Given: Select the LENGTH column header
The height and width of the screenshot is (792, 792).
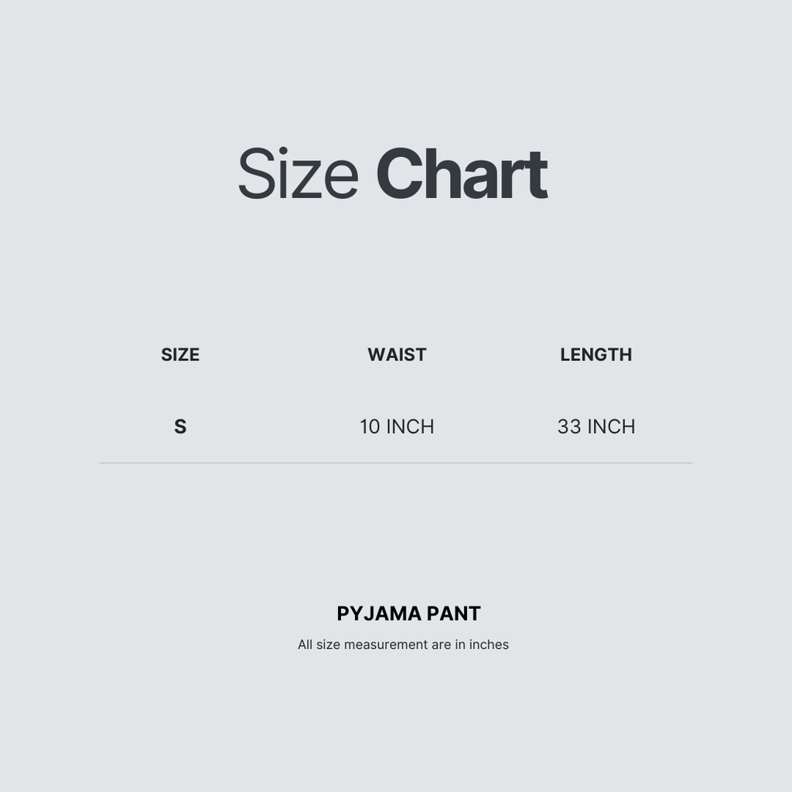Looking at the screenshot, I should [596, 354].
